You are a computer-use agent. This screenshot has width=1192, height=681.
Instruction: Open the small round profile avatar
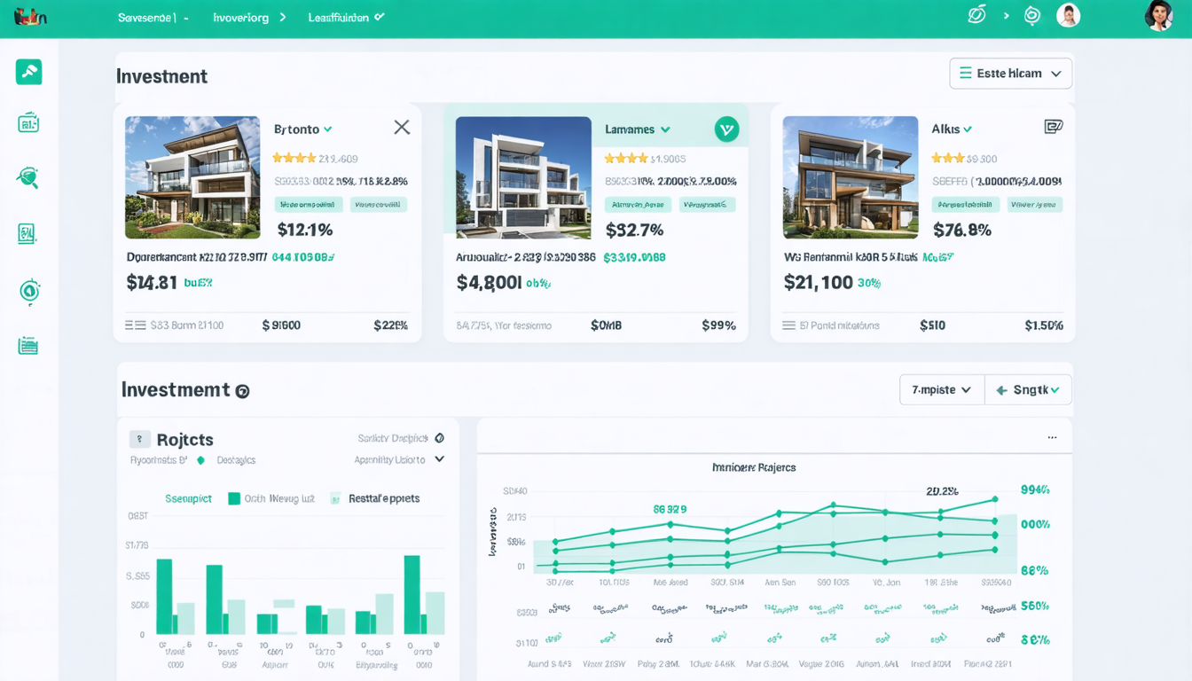pyautogui.click(x=1069, y=15)
